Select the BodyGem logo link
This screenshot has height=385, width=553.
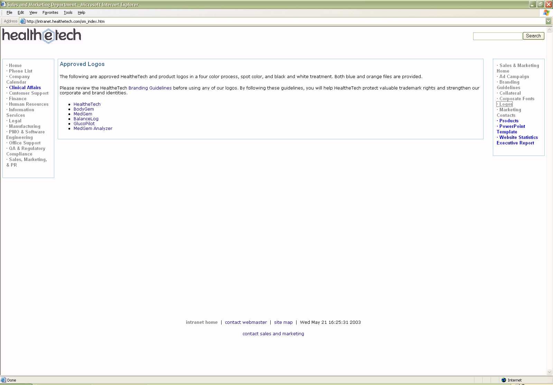(x=84, y=109)
